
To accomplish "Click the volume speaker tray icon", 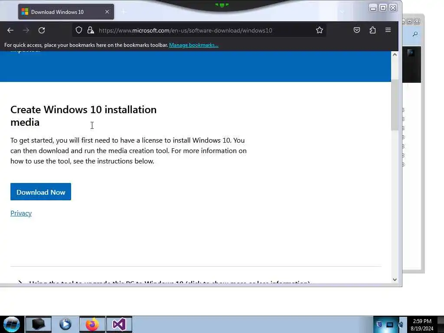I will [x=401, y=324].
